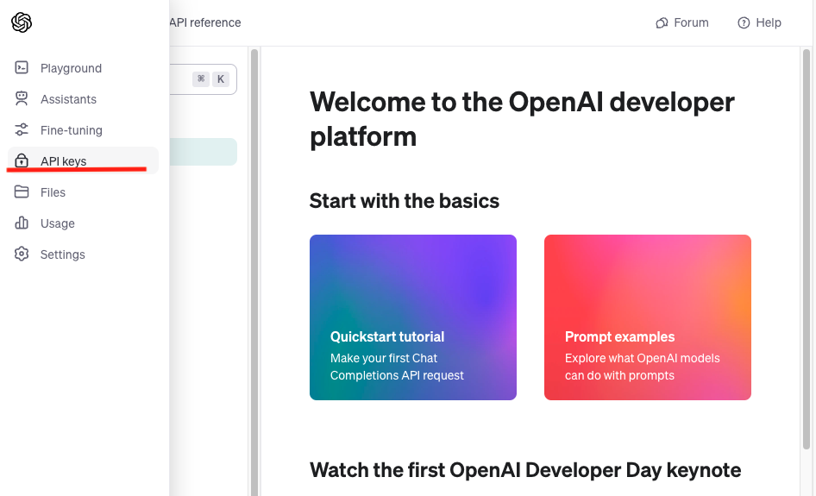Click the Help question mark icon
This screenshot has height=496, width=816.
click(744, 23)
